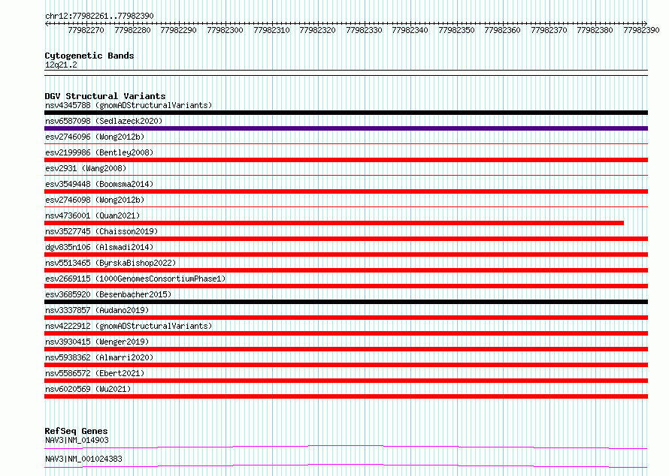The image size is (669, 476).
Task: Select the 12q21.2 band label
Action: 61,65
